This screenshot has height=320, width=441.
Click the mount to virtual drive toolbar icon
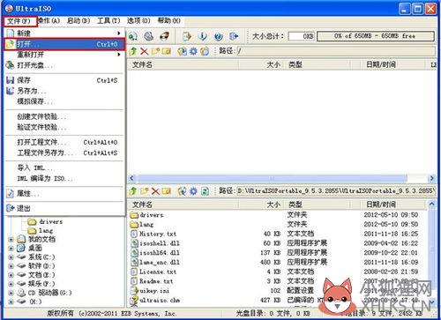coord(149,36)
